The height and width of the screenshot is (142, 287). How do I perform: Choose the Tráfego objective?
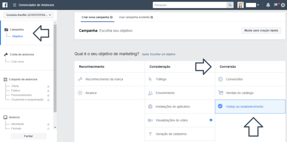180,79
